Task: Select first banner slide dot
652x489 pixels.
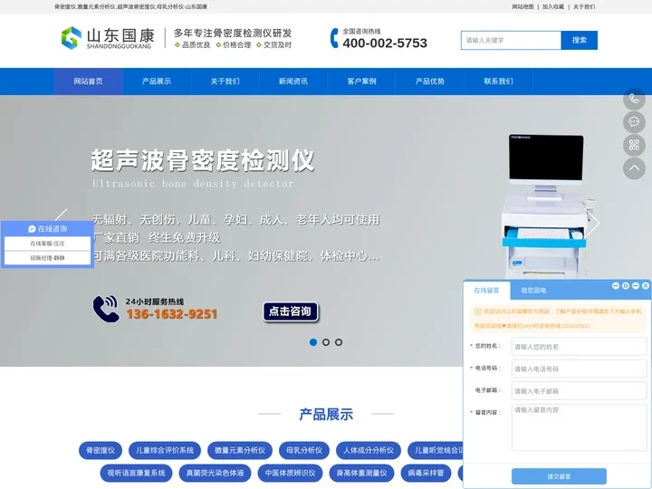Action: [x=313, y=342]
